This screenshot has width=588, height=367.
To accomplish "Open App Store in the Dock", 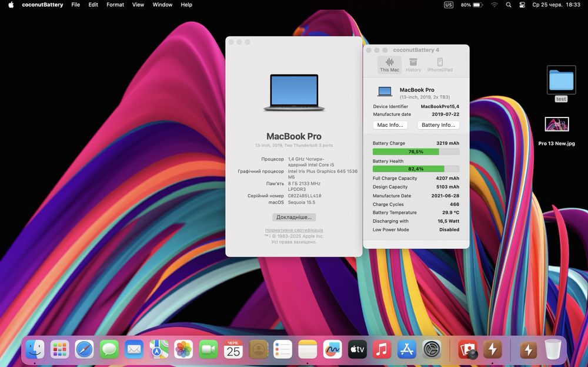I will click(x=407, y=350).
